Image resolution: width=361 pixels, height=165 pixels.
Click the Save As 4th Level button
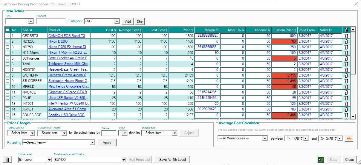tap(172, 160)
